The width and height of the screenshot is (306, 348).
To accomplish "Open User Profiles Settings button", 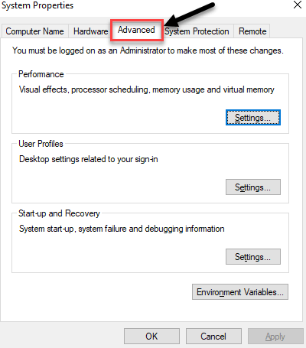I will (x=253, y=187).
